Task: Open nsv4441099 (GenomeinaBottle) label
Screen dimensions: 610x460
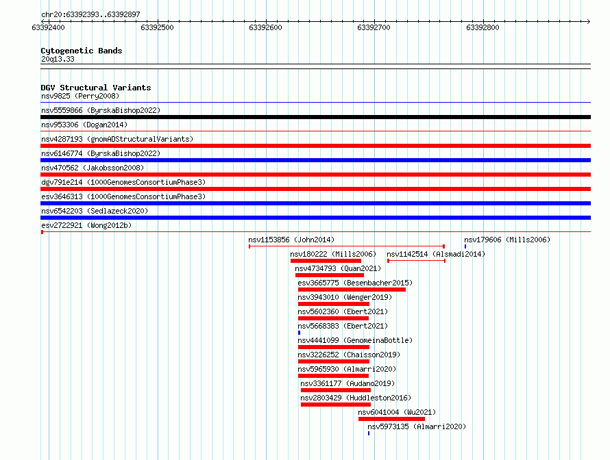Action: (355, 340)
